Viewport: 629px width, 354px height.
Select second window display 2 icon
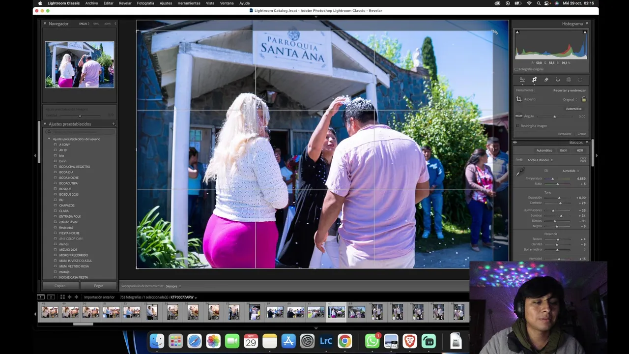coord(51,297)
